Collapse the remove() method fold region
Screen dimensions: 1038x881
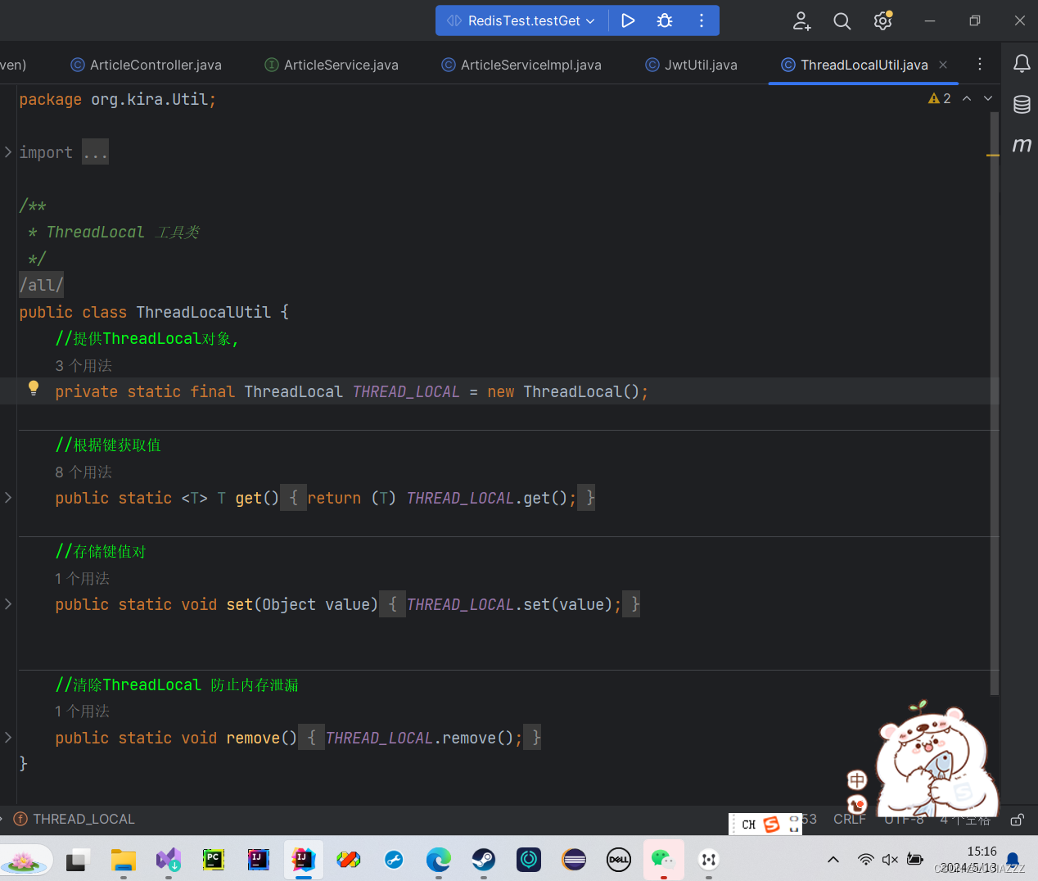coord(7,737)
